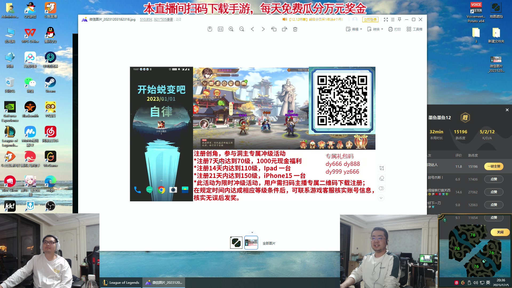Open the 编辑 edit dropdown

point(354,29)
